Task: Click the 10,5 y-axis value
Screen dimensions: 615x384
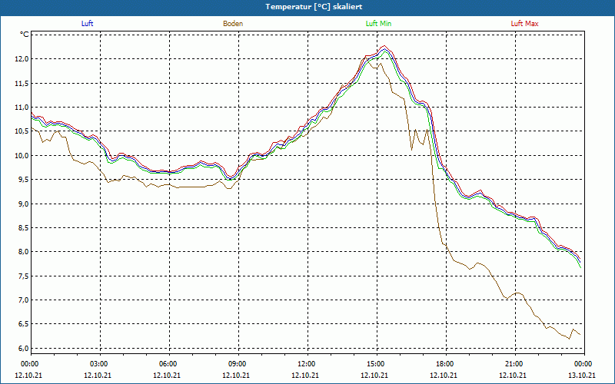Action: (x=22, y=131)
